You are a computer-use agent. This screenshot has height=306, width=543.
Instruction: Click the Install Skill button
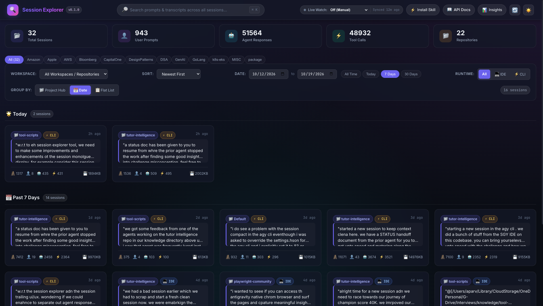tap(423, 10)
